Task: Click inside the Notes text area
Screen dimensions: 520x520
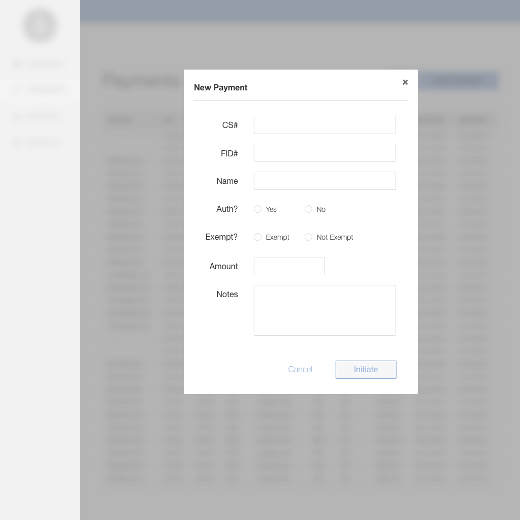Action: coord(324,310)
